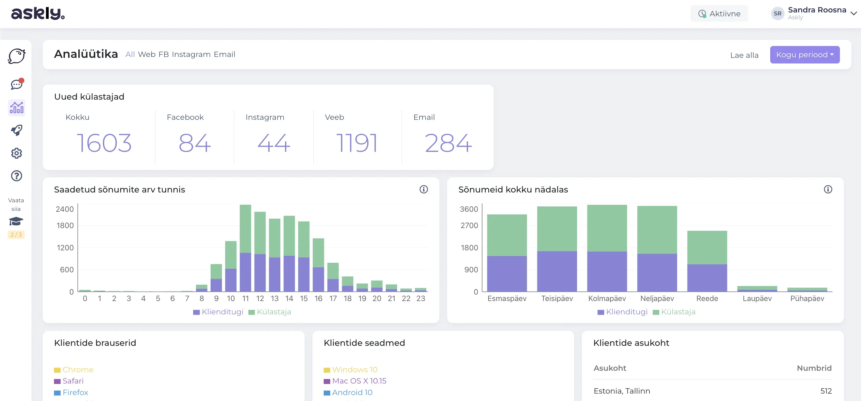Open the help question mark icon
This screenshot has width=861, height=401.
[x=16, y=176]
